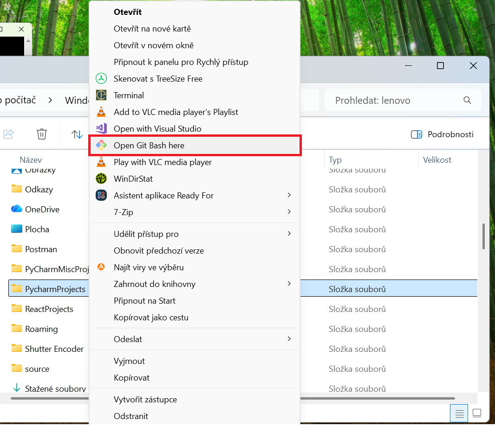Viewport: 495px width, 426px height.
Task: Click Najít viry ve výběru antivirus entry
Action: click(x=149, y=267)
